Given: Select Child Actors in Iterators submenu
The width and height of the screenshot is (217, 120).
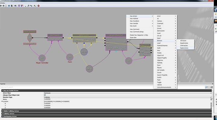Looking at the screenshot, I should click(x=185, y=46).
